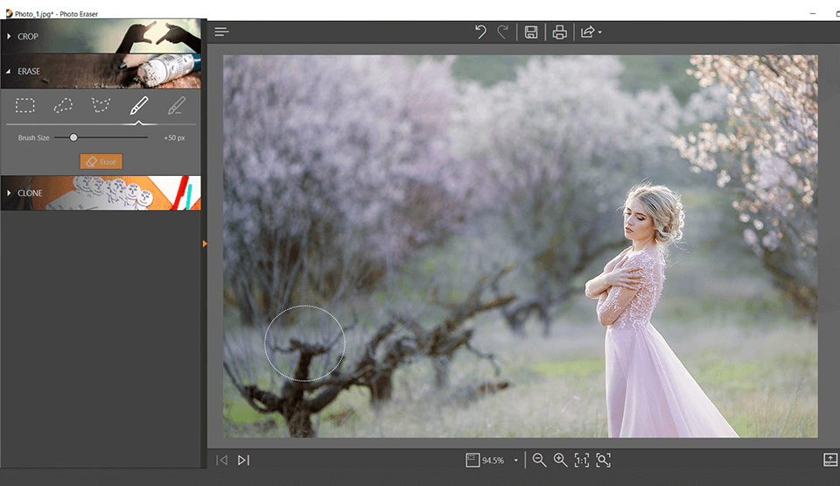Viewport: 840px width, 486px height.
Task: Click the Photo Eraser app icon in title bar
Action: tap(9, 13)
